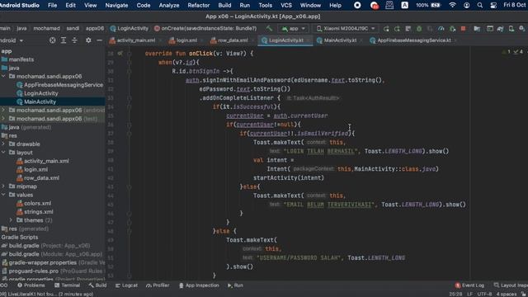The width and height of the screenshot is (528, 297).
Task: Open the Xiaomi M2004J19C device selector
Action: coord(346,29)
